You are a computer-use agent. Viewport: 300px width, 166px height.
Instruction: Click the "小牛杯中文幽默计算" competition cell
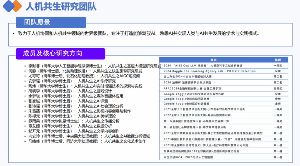click(x=196, y=121)
